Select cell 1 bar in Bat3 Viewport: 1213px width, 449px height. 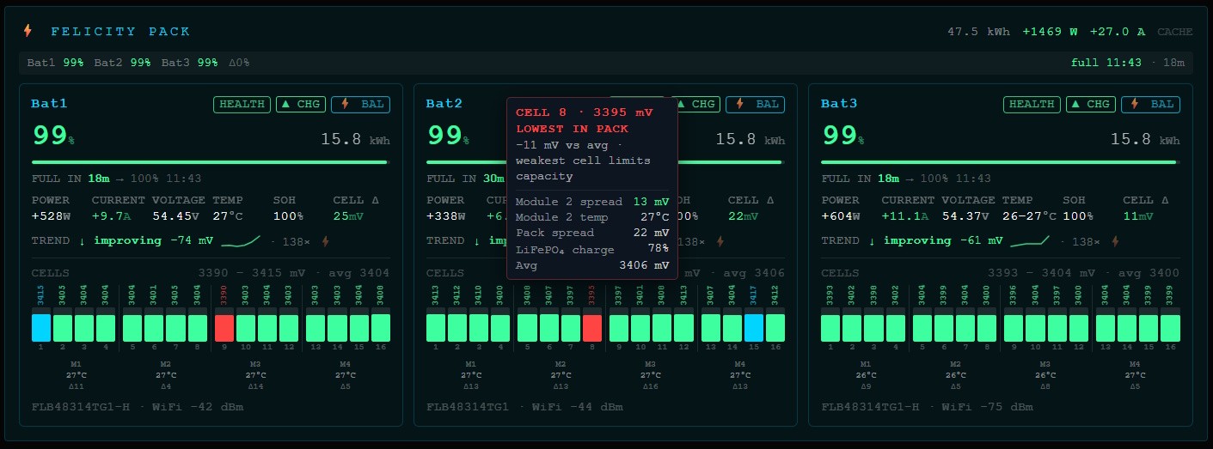point(830,328)
